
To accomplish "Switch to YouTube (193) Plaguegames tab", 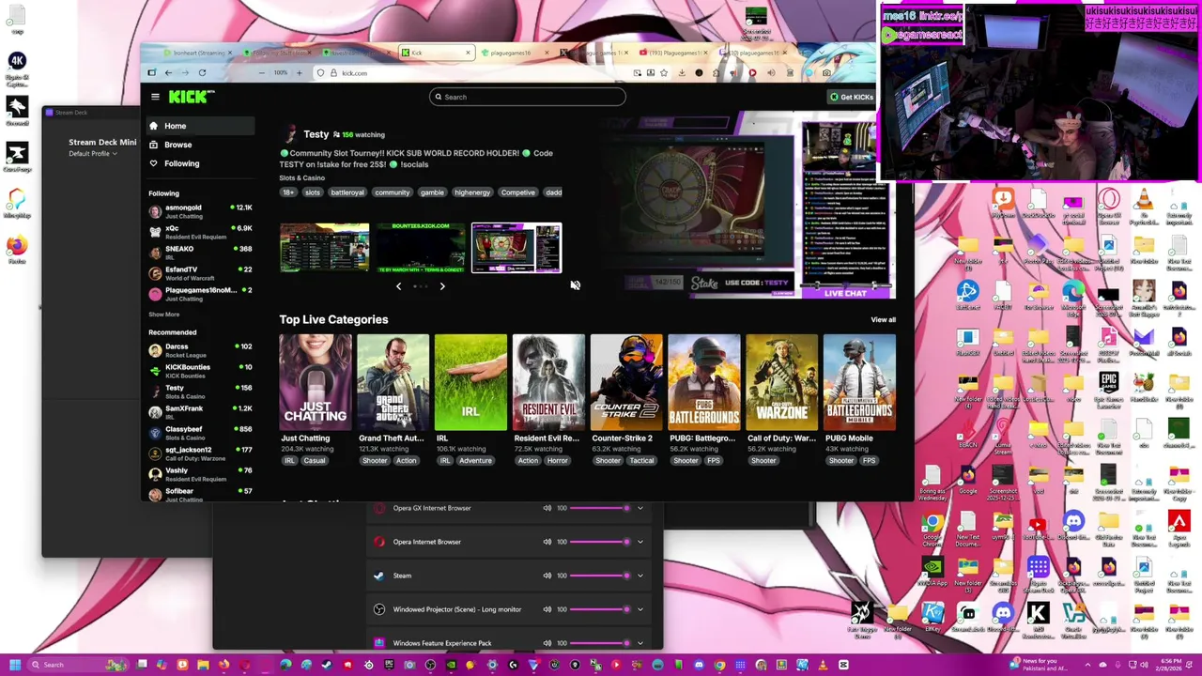I will 674,53.
